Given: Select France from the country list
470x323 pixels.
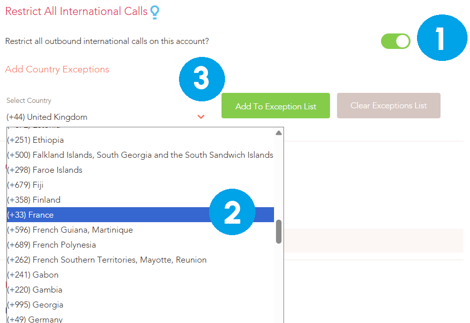Looking at the screenshot, I should pyautogui.click(x=140, y=215).
